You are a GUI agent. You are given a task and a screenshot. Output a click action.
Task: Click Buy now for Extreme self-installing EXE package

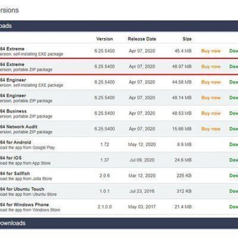[x=211, y=51]
